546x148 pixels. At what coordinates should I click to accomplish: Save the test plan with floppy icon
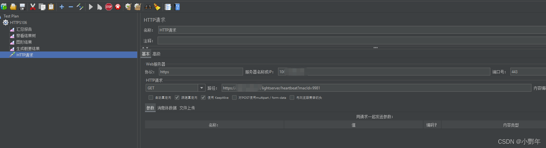22,7
